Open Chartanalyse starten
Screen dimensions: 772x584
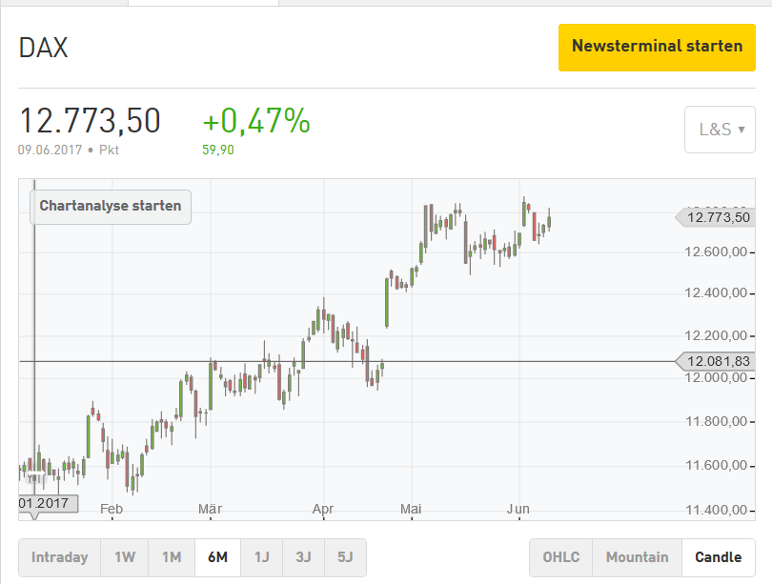click(110, 207)
